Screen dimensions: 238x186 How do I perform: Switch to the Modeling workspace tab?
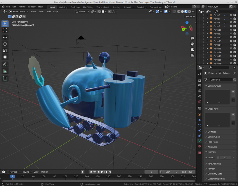[63, 7]
